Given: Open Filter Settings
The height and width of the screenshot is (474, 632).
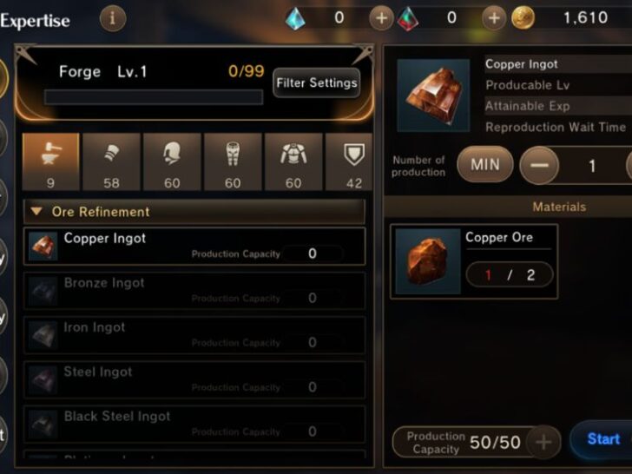Looking at the screenshot, I should coord(316,83).
